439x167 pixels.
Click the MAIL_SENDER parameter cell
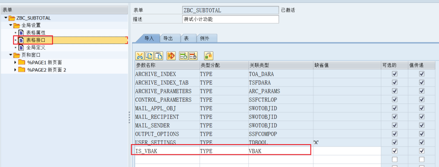pos(167,125)
